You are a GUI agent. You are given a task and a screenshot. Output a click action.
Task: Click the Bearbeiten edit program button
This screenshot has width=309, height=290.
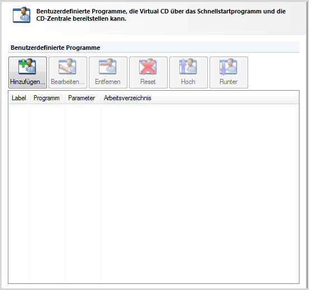click(68, 72)
